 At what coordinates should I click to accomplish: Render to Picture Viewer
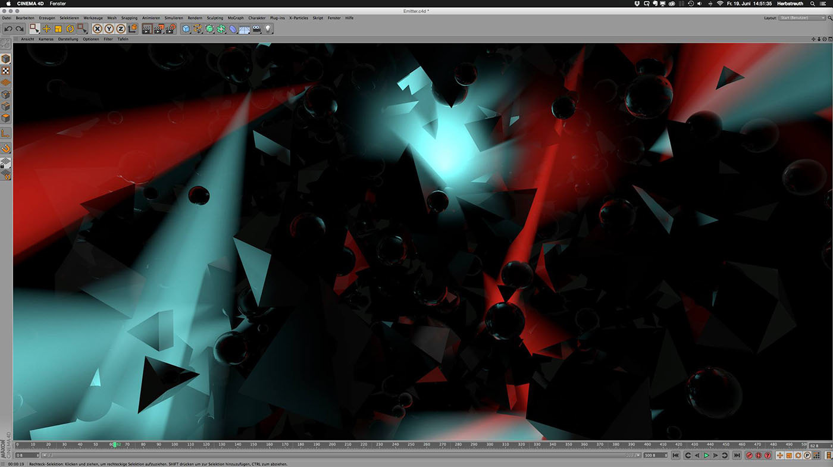click(x=159, y=29)
